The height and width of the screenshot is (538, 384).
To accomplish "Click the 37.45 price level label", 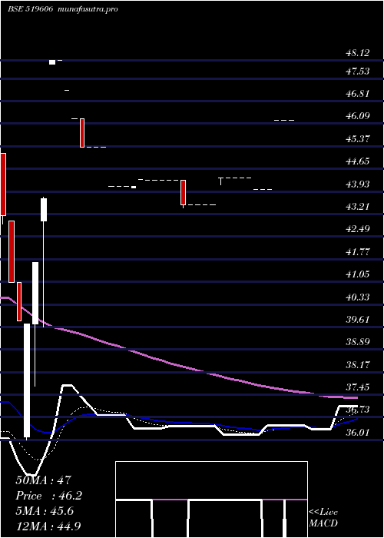I will tap(358, 387).
